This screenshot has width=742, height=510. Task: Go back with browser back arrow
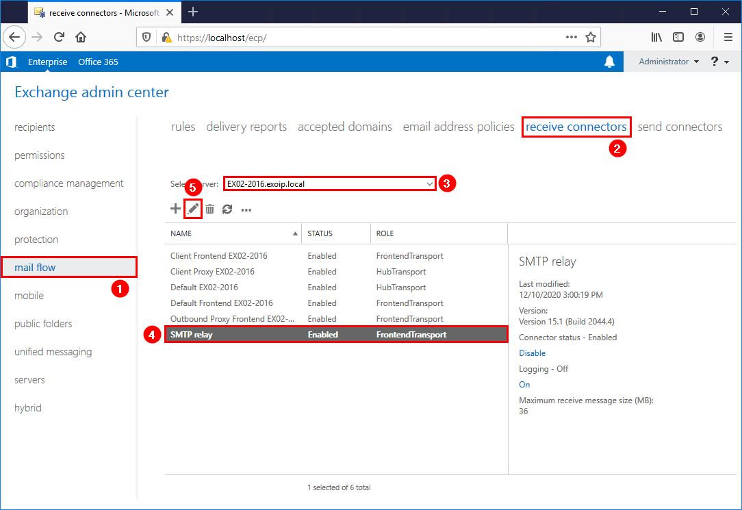point(14,37)
